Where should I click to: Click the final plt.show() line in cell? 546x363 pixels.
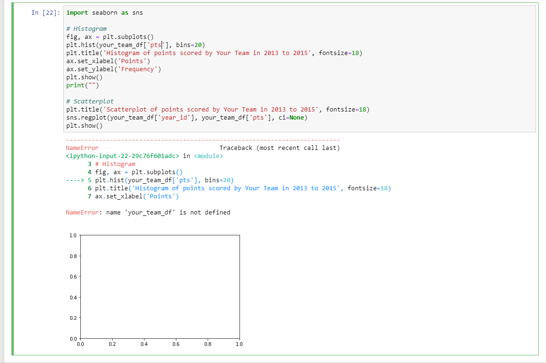pos(84,126)
